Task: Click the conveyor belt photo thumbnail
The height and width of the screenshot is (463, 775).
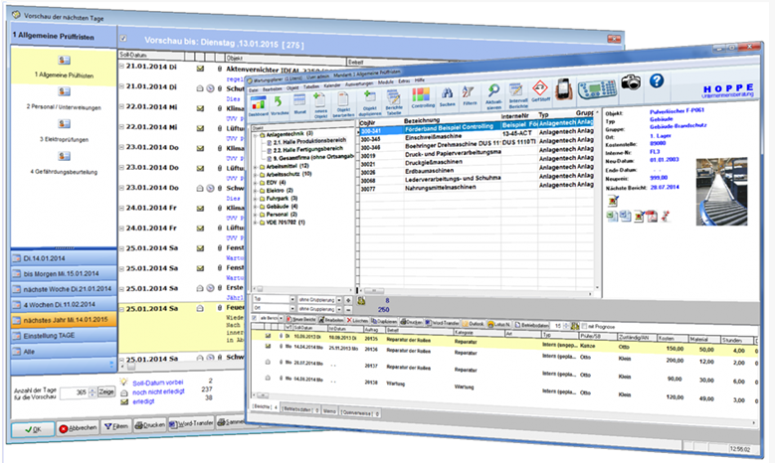Action: 721,192
